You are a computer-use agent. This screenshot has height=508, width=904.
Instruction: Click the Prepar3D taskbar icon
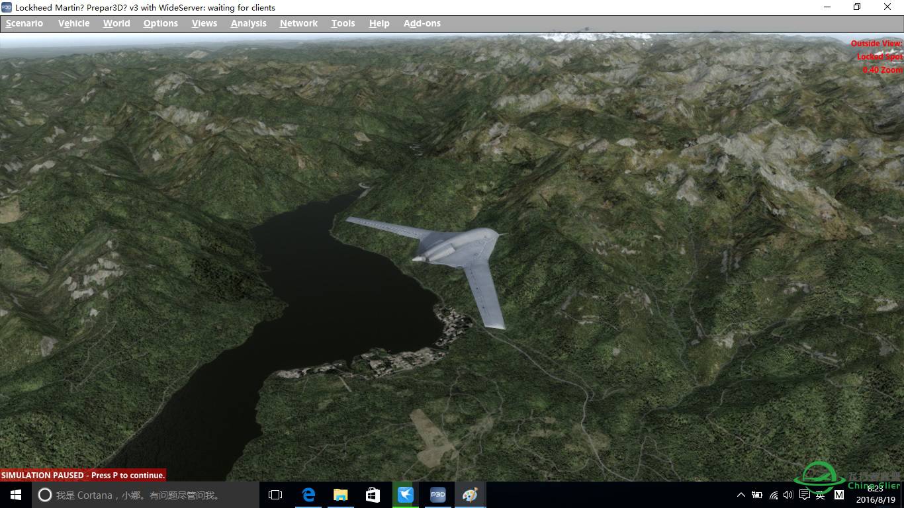437,495
